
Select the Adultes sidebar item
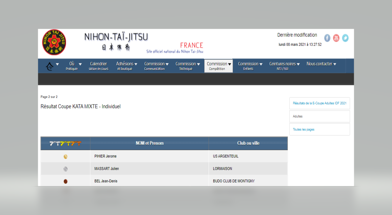(298, 117)
